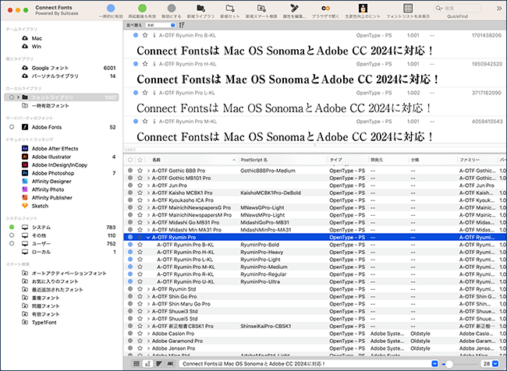Screen dimensions: 507x371
Task: Hide the font list via toolbar icon
Action: point(408,9)
